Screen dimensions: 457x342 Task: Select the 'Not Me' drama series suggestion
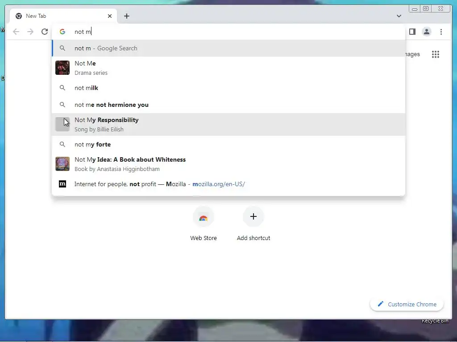pyautogui.click(x=228, y=68)
